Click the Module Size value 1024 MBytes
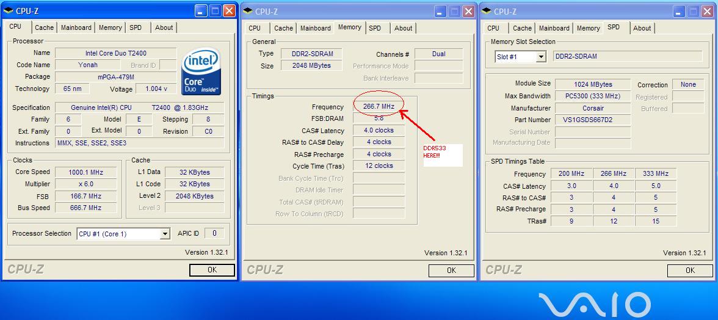718x320 pixels. coord(593,84)
